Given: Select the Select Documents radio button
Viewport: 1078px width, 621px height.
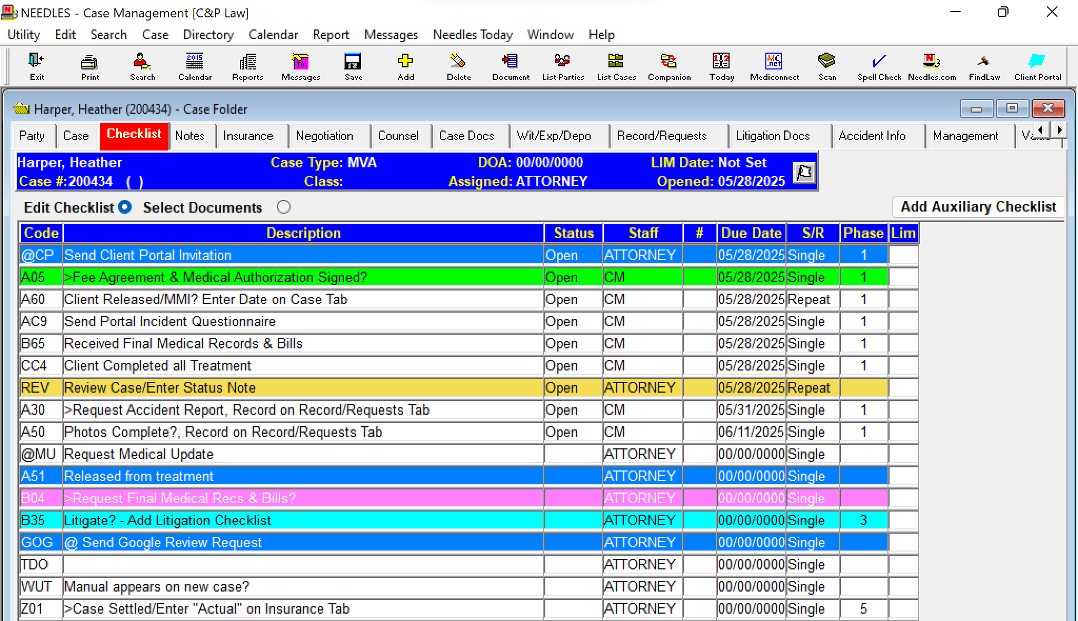Looking at the screenshot, I should pos(284,207).
